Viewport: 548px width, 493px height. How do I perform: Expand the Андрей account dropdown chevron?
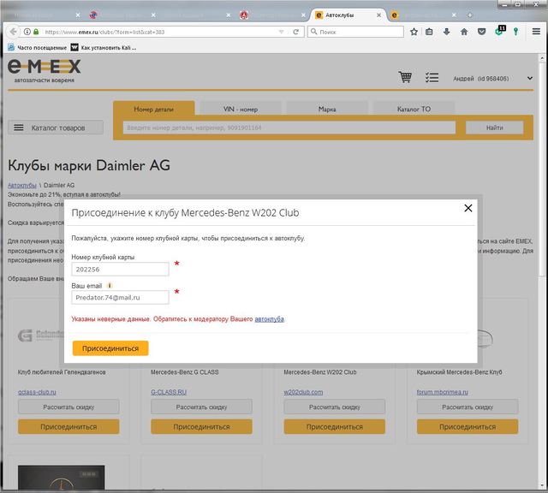[530, 78]
